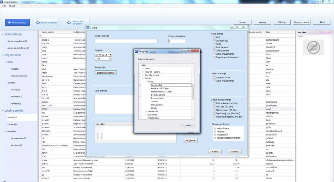Expand Bela tehnika subcategory
Screen dimensions: 334x182
click(x=146, y=111)
